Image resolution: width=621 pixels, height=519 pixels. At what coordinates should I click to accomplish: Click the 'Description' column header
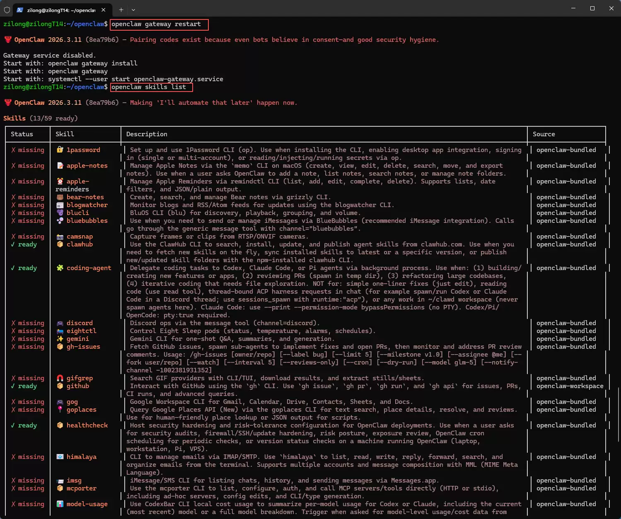tap(147, 134)
